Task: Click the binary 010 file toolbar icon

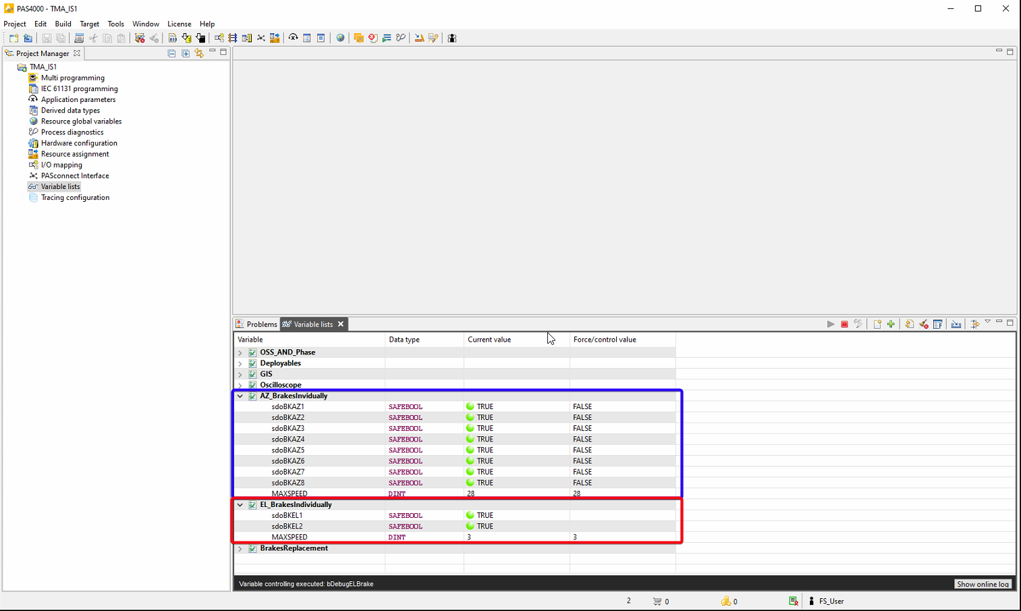Action: 172,38
